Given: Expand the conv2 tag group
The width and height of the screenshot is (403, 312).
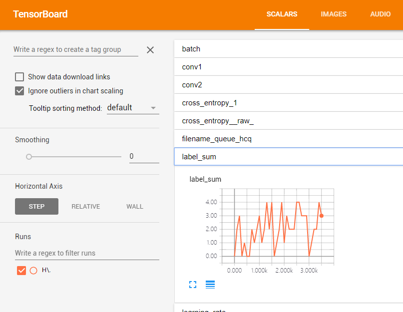Looking at the screenshot, I should [288, 85].
